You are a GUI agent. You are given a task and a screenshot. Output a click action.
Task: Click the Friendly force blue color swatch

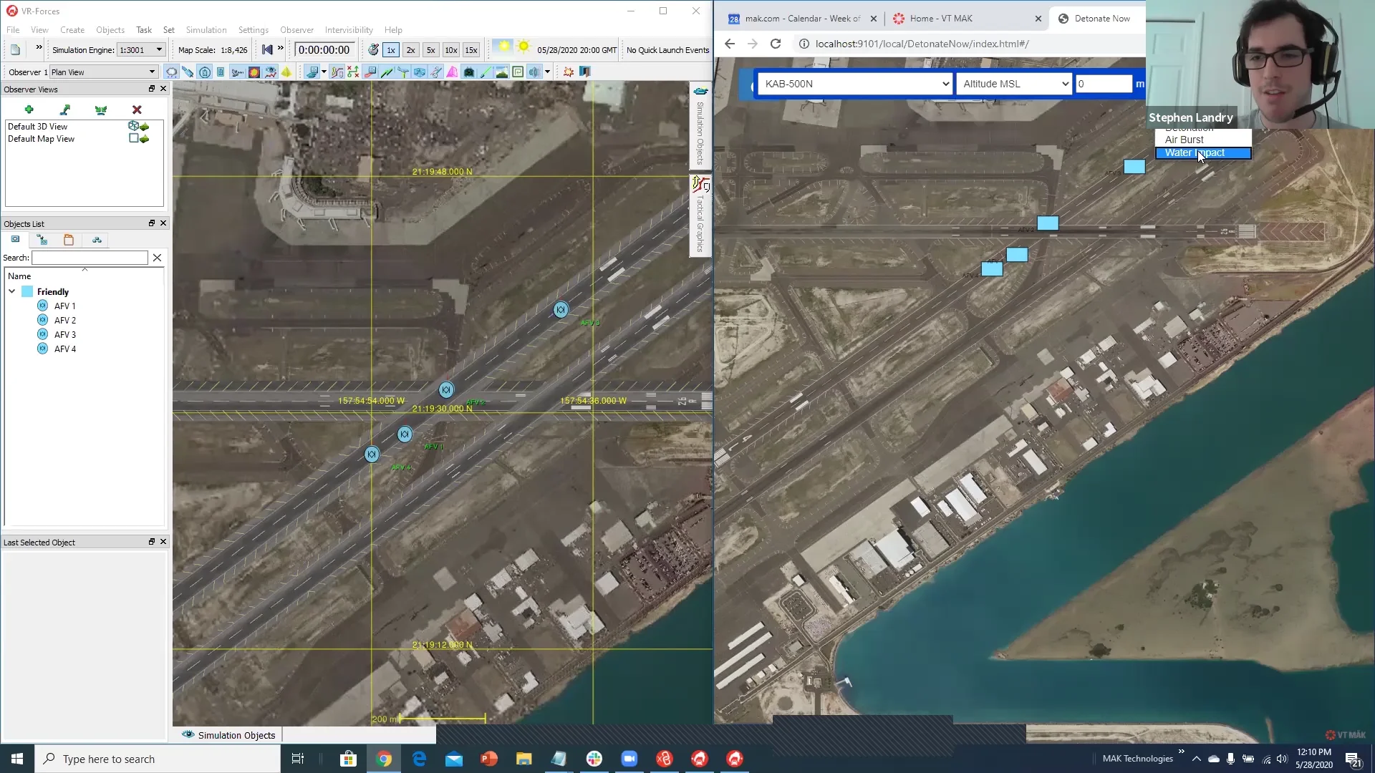click(x=27, y=291)
